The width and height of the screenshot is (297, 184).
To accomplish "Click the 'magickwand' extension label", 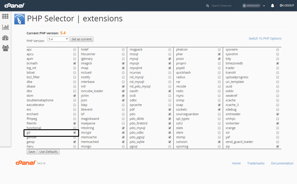I will (90, 119).
